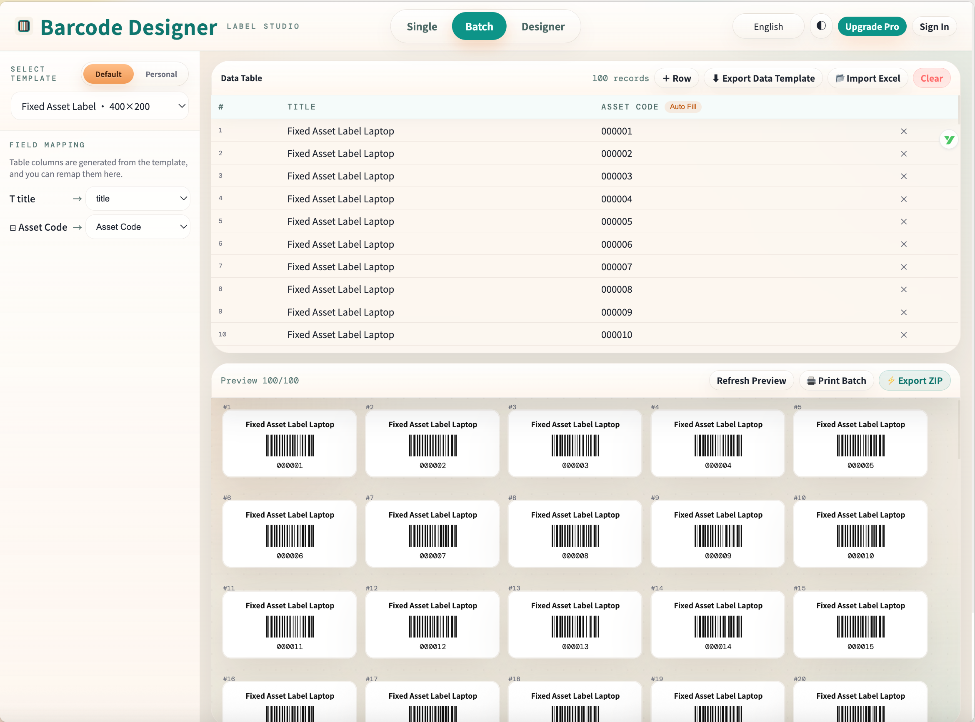Click Refresh Preview
Image resolution: width=975 pixels, height=722 pixels.
tap(752, 380)
